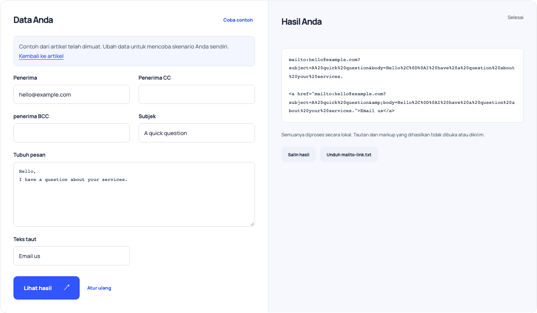The width and height of the screenshot is (537, 313).
Task: Click the Atur ulang reset link
Action: (x=99, y=288)
